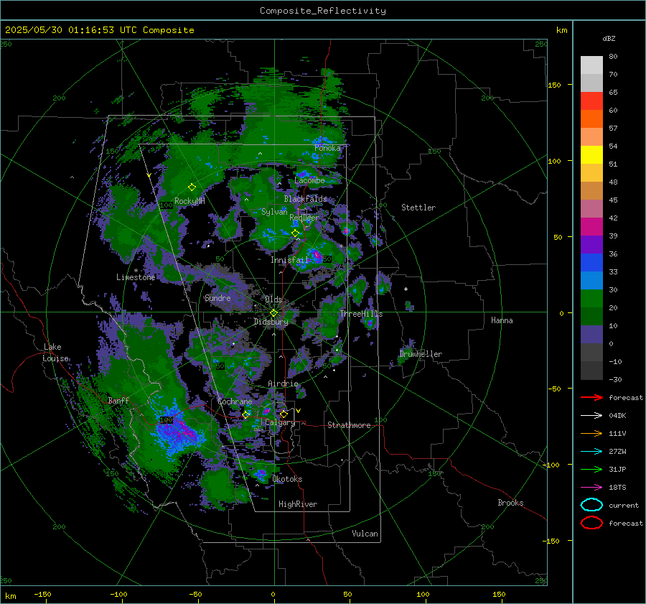Screen dimensions: 646x604
Task: Click the Limestone label
Action: (x=136, y=277)
